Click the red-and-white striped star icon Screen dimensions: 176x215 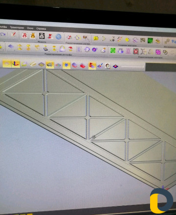pos(135,51)
